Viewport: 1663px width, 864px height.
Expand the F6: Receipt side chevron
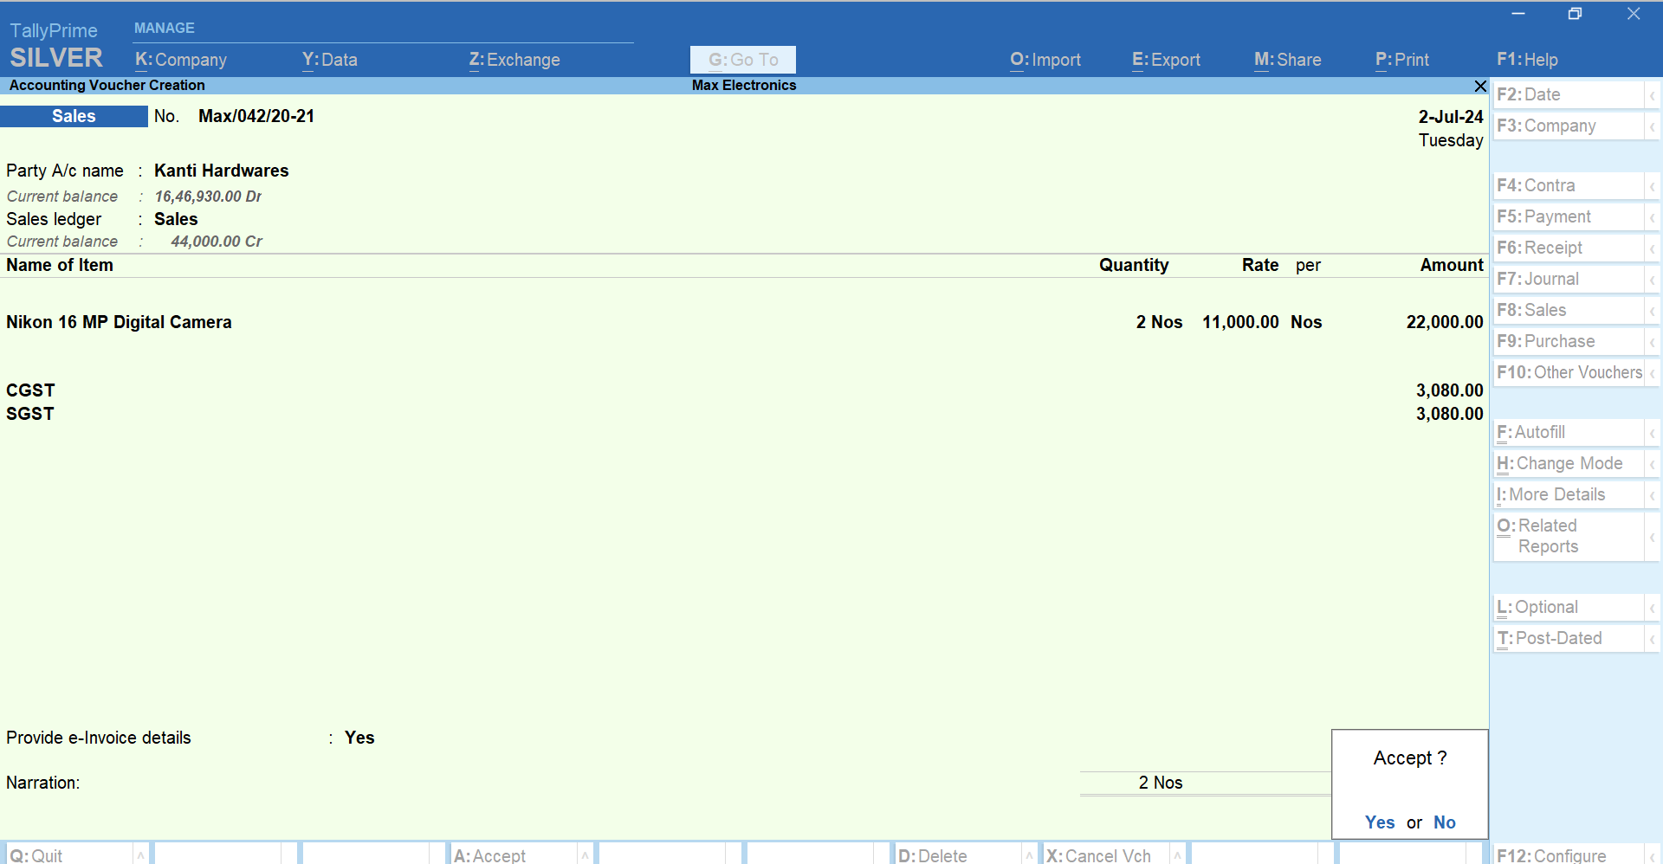point(1653,248)
